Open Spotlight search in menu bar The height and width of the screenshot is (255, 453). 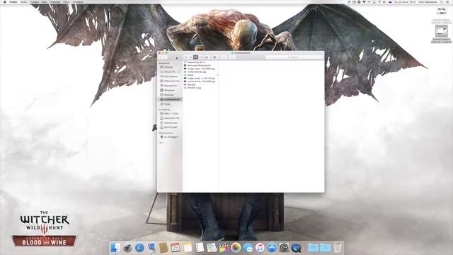click(x=442, y=1)
